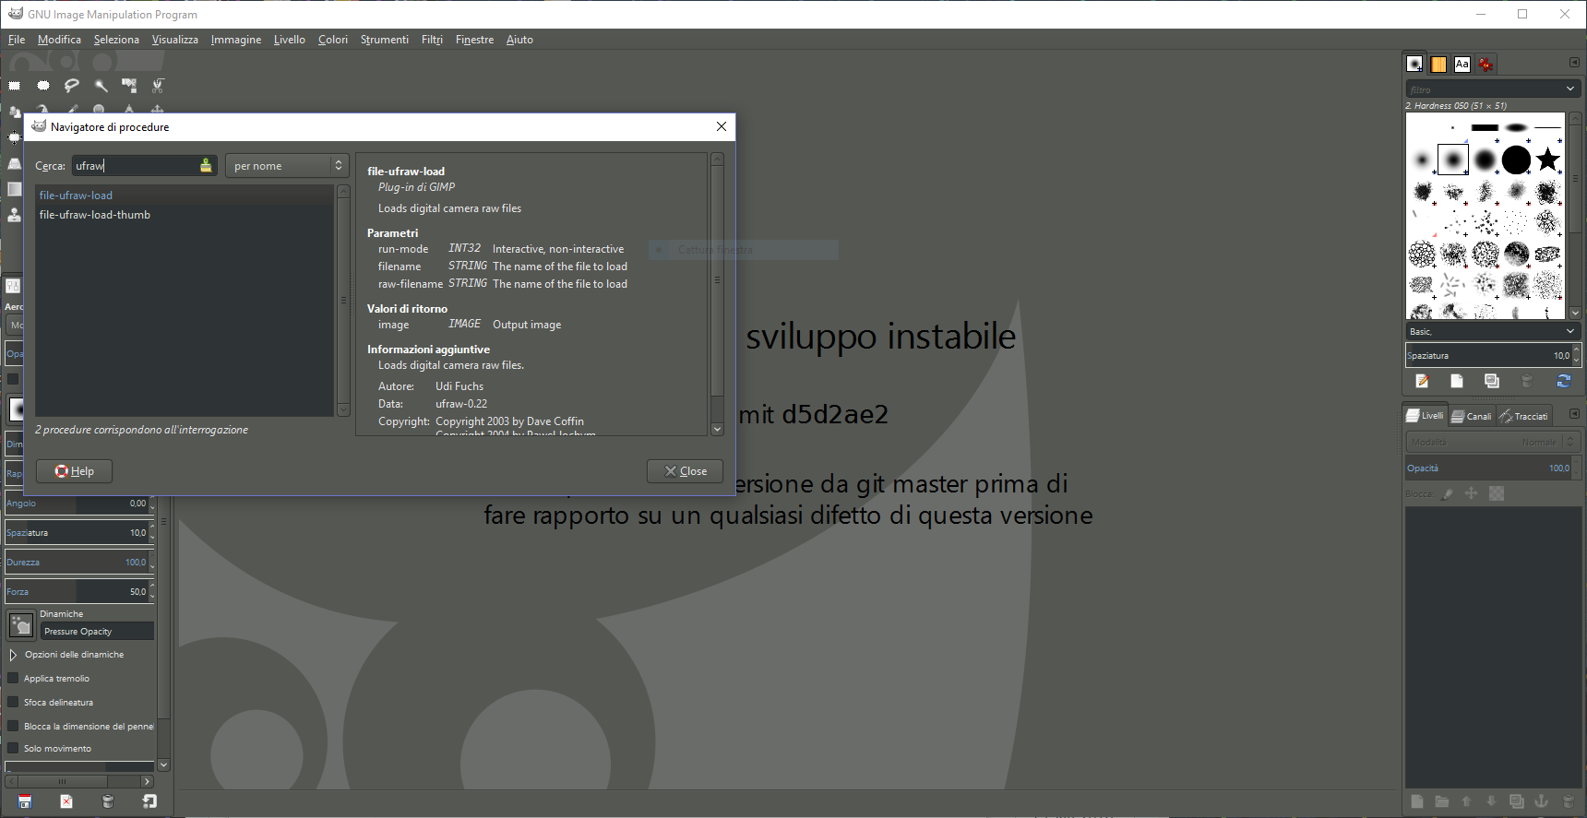
Task: Activate the Select by Color tool
Action: [x=129, y=86]
